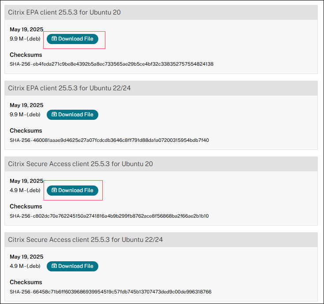Download Citrix EPA client for Ubuntu 22/24
324x304 pixels.
[x=72, y=115]
